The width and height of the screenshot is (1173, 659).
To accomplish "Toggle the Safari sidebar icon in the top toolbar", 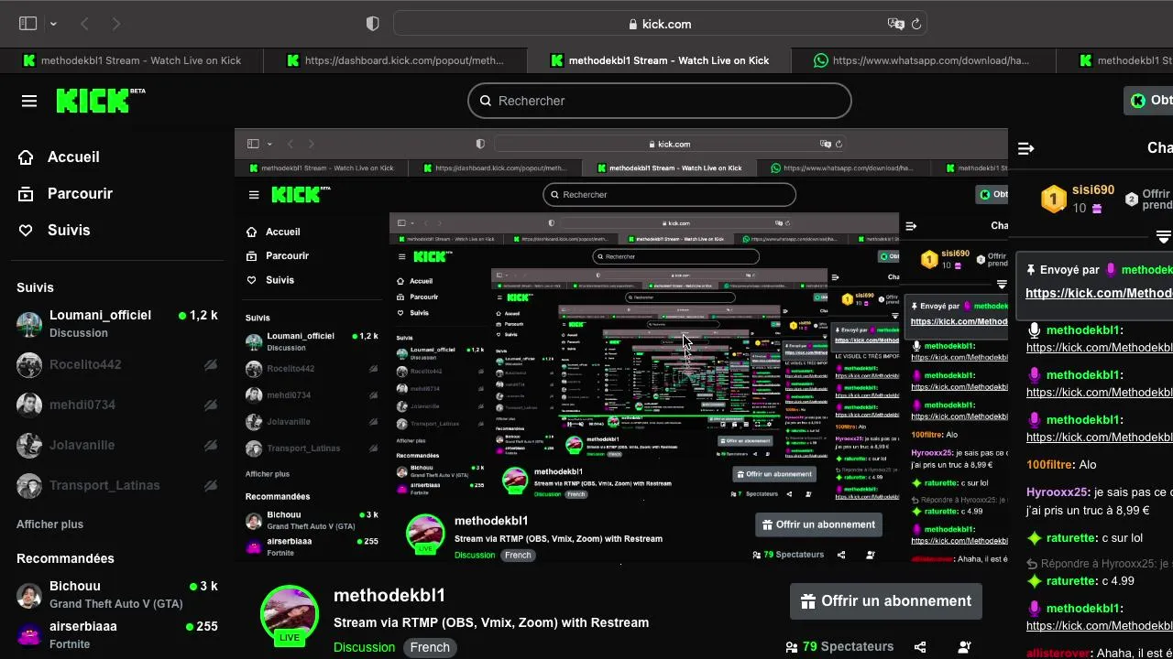I will (x=27, y=24).
